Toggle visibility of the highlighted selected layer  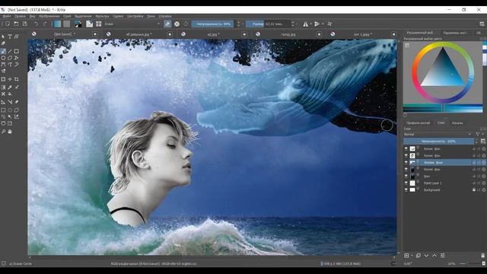[x=406, y=162]
